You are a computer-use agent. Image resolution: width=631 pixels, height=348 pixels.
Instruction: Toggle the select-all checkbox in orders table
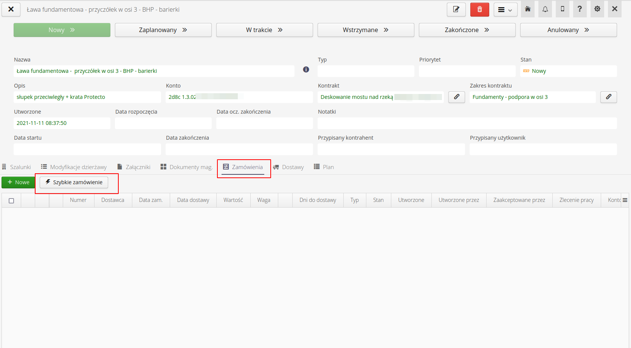click(11, 200)
